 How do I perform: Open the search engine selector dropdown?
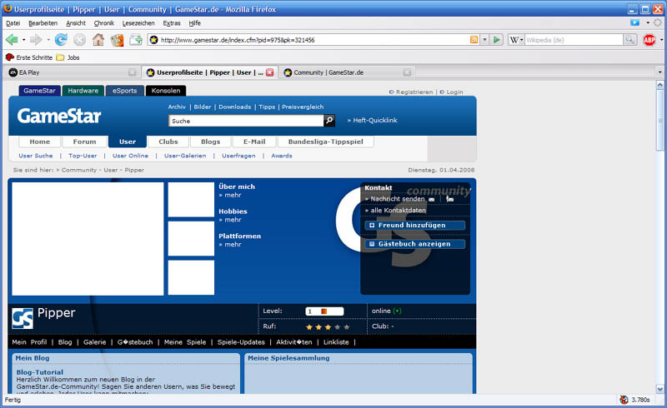[522, 40]
